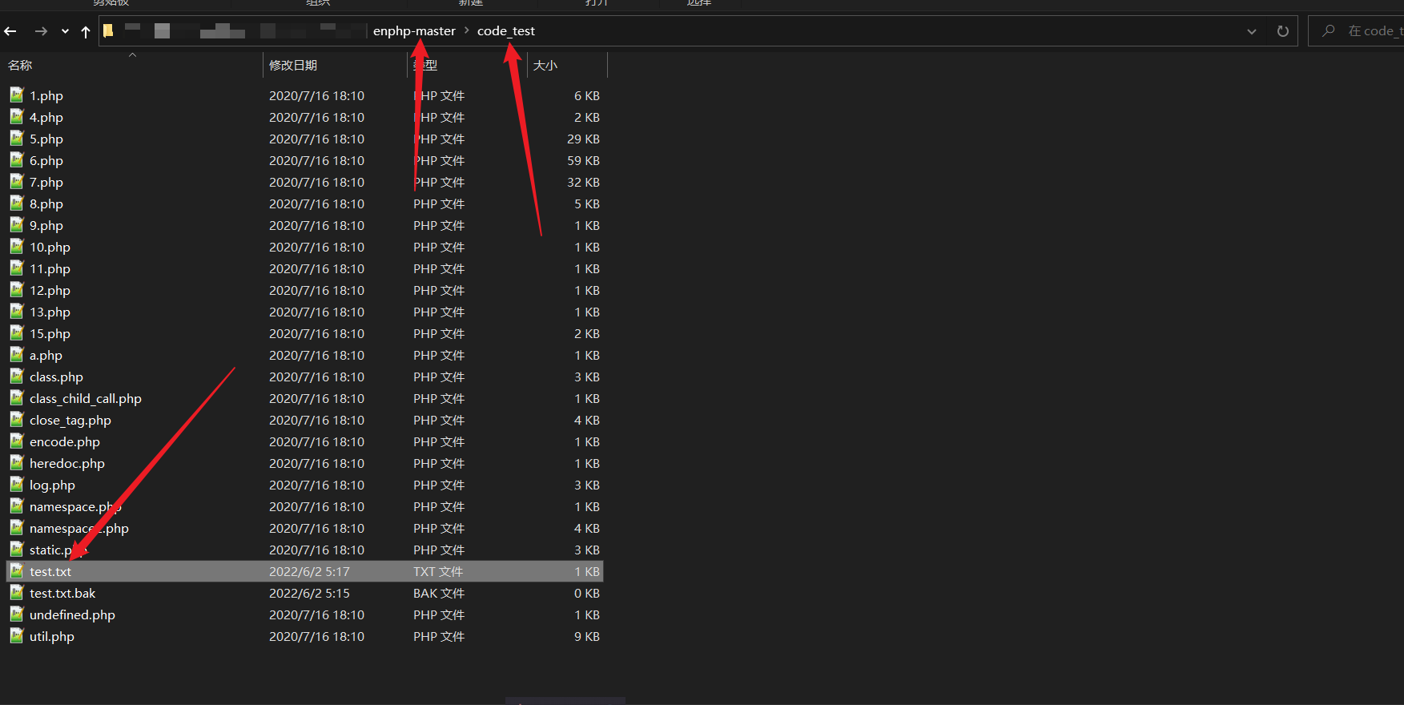
Task: Select the file undefined.php
Action: tap(72, 615)
